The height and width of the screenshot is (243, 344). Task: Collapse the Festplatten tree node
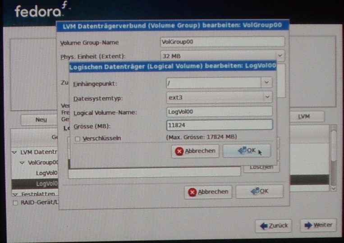(14, 194)
